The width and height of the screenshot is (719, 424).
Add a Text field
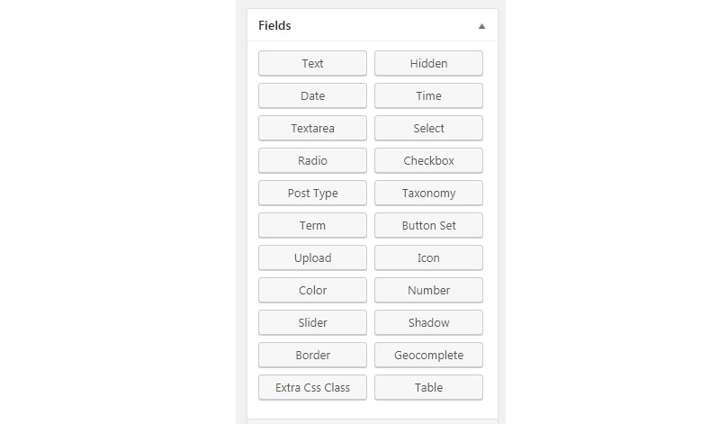312,63
